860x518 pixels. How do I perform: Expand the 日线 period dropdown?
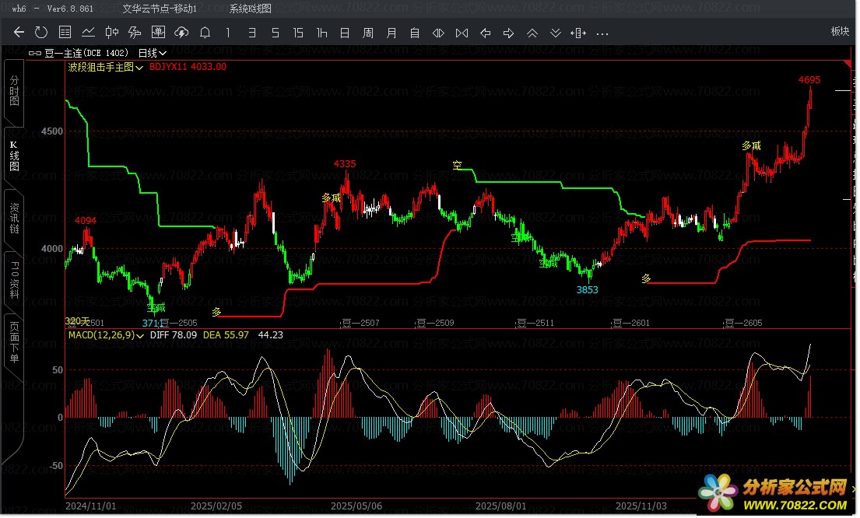coord(153,53)
